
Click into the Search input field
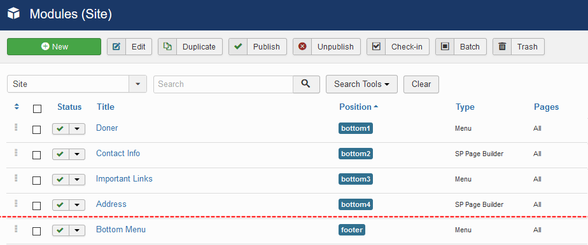coord(223,84)
